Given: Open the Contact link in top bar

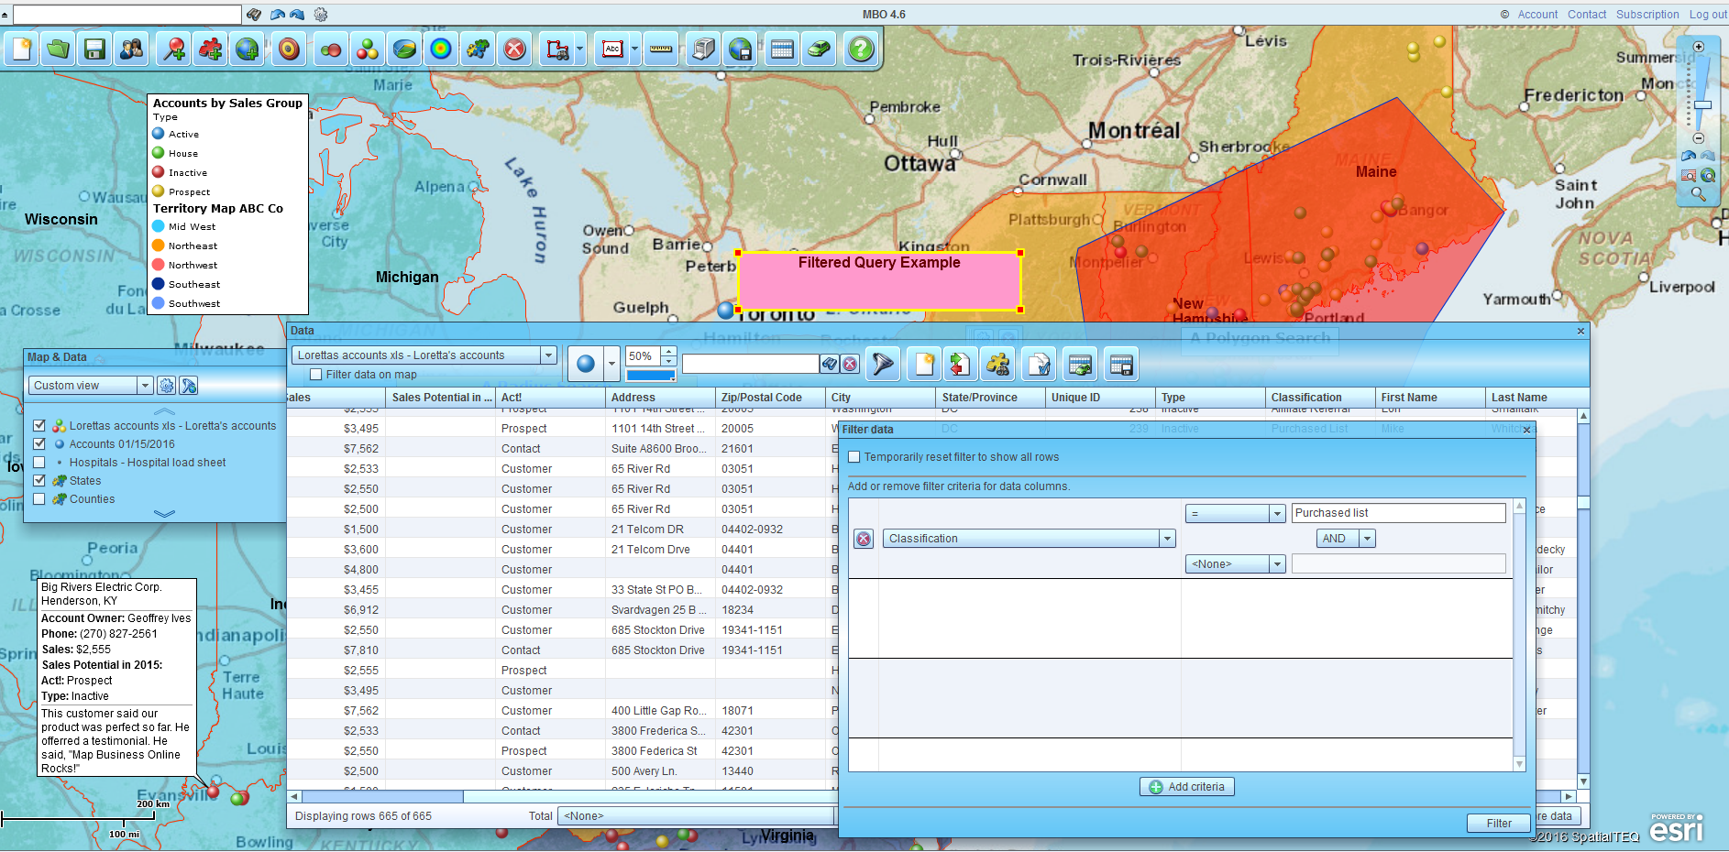Looking at the screenshot, I should [x=1587, y=15].
